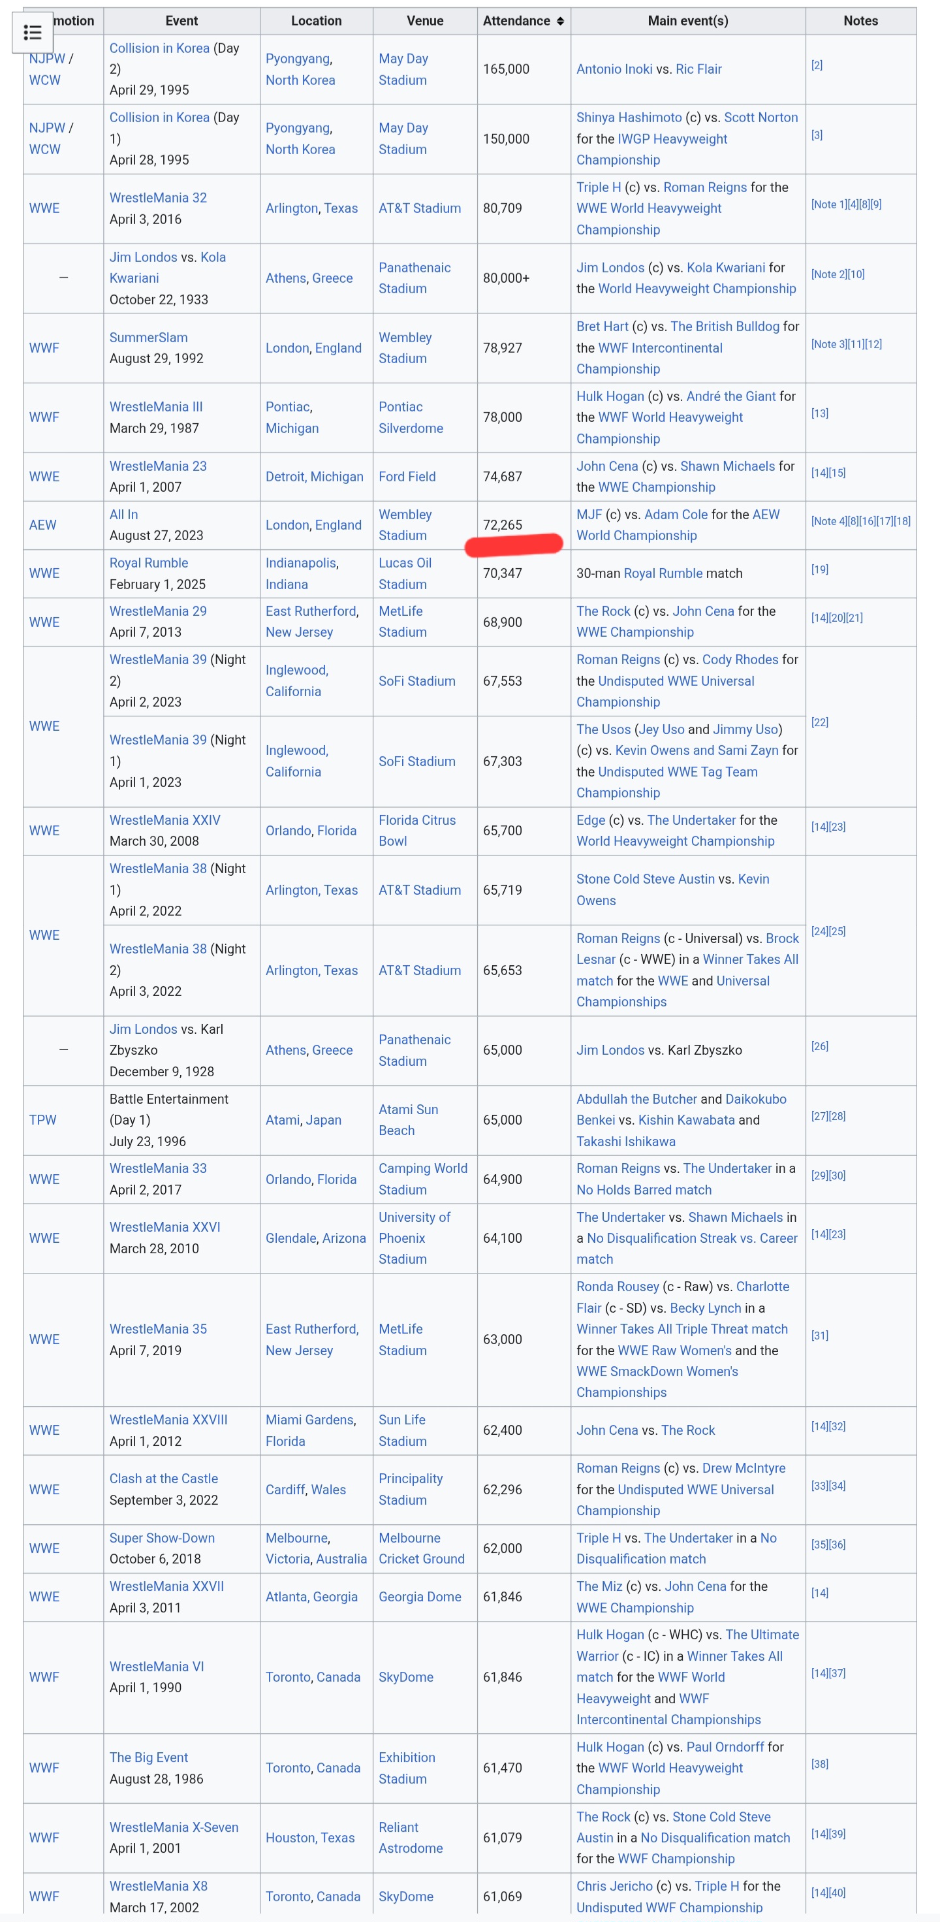Screen dimensions: 940x1922
Task: Open the Collision in Korea Day 2 link
Action: click(159, 48)
